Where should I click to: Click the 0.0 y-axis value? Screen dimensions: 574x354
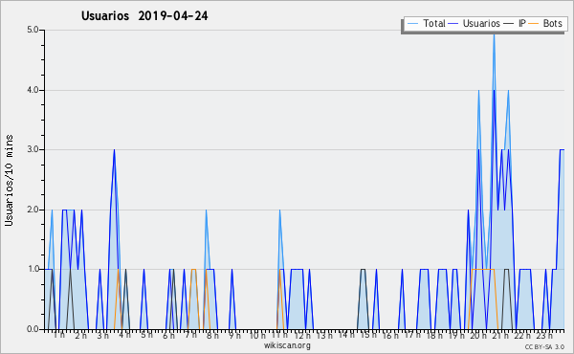33,329
